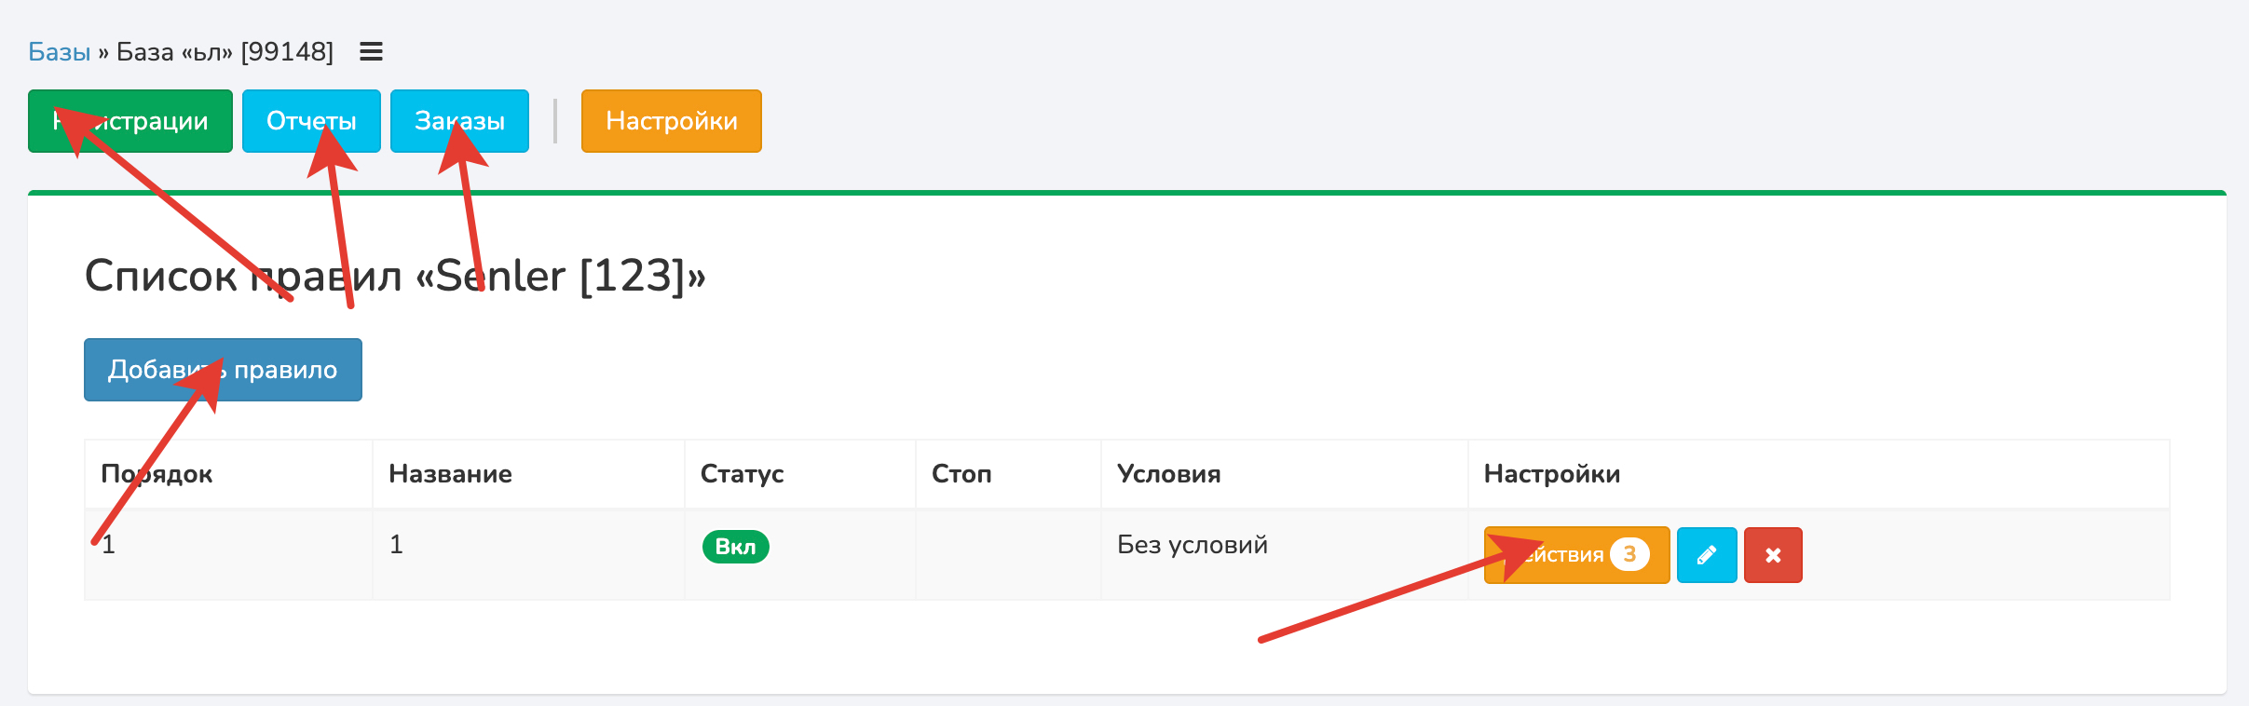Image resolution: width=2249 pixels, height=706 pixels.
Task: Click the Список правил «Senler [123]» heading
Action: coord(395,277)
